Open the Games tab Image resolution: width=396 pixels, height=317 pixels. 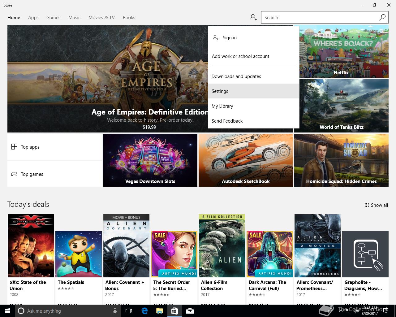tap(53, 17)
